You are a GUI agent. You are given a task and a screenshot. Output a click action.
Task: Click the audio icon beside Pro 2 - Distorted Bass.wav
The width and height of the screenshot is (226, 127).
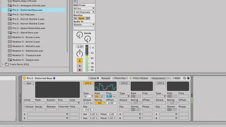coord(10,10)
